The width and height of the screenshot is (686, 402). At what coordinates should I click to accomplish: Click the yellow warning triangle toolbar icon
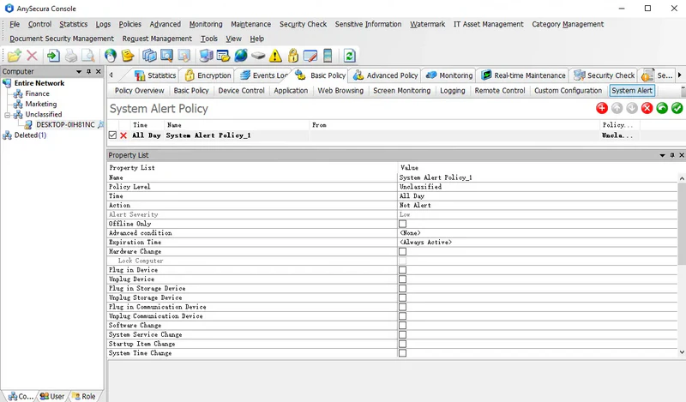[275, 56]
